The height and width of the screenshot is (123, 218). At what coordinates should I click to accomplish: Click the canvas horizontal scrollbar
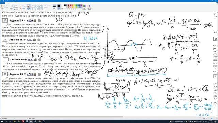62,117
